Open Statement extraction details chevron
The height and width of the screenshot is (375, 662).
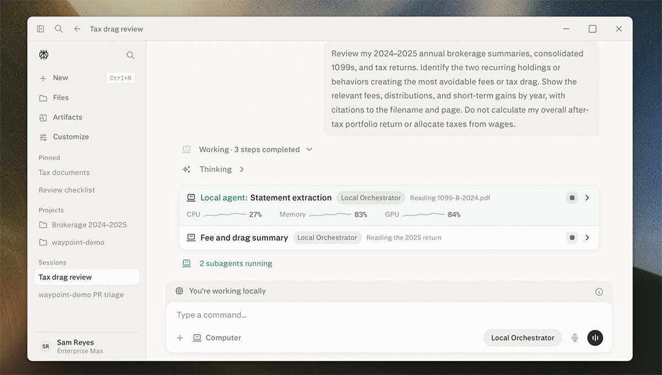(x=587, y=197)
